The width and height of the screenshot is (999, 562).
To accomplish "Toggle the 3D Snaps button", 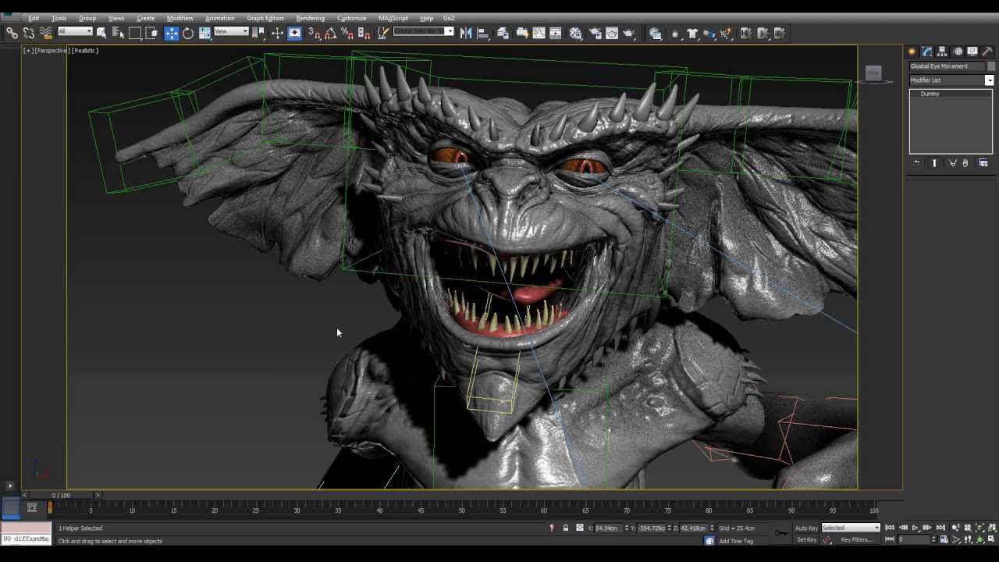I will [313, 33].
